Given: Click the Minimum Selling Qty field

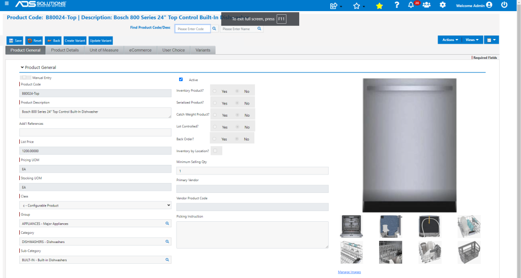Looking at the screenshot, I should click(252, 170).
